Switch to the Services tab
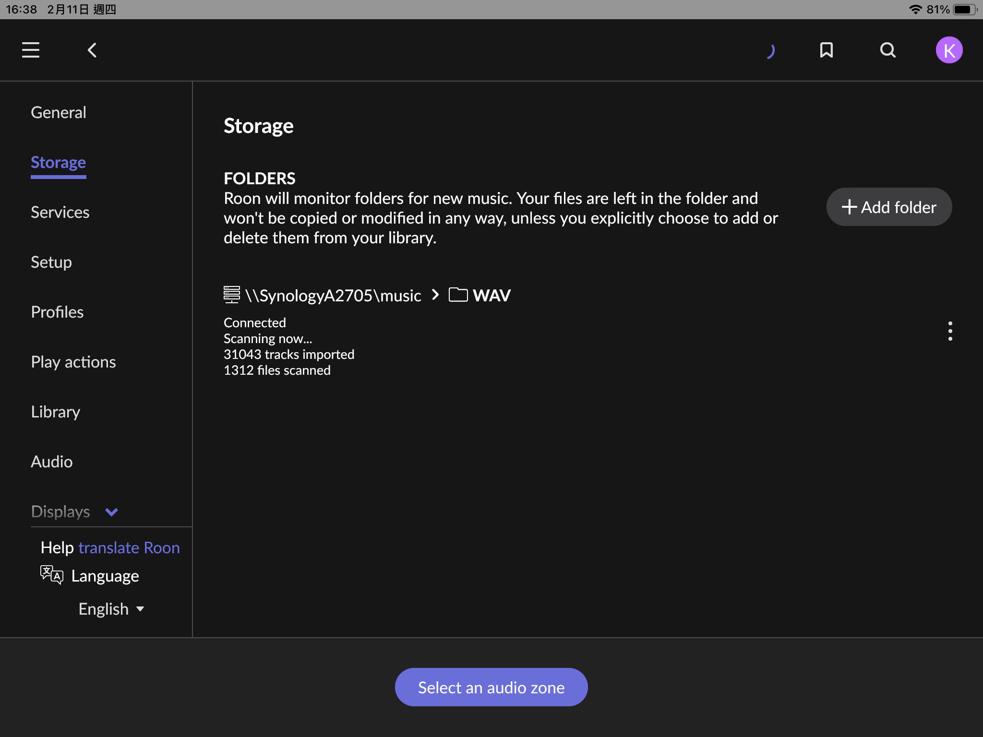The width and height of the screenshot is (983, 737). click(x=60, y=212)
